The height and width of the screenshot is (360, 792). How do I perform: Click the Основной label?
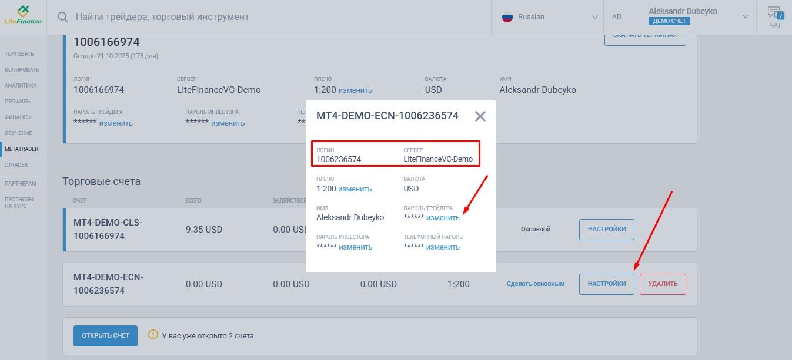[536, 229]
